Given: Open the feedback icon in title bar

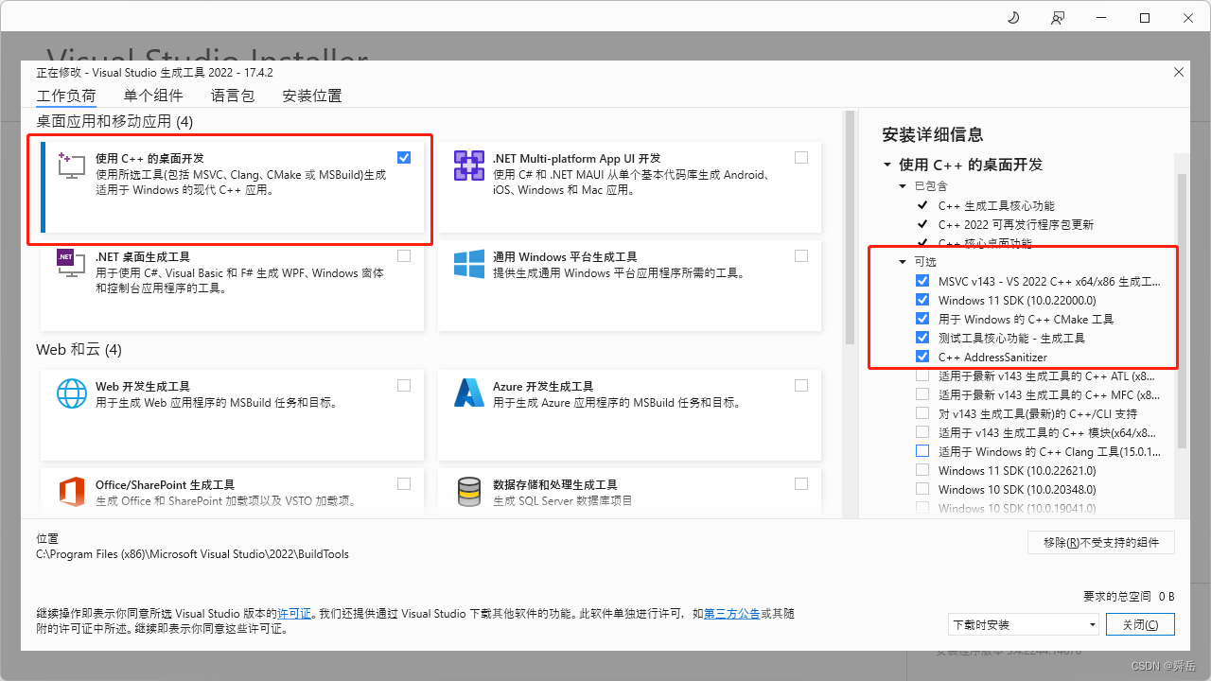Looking at the screenshot, I should coord(1057,18).
